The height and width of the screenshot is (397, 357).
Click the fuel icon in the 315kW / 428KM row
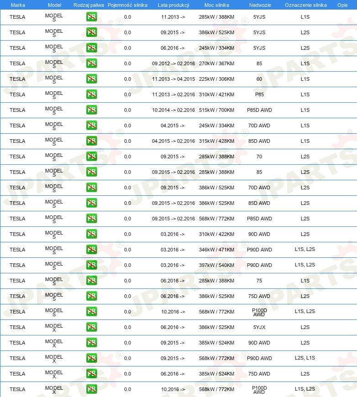click(91, 141)
